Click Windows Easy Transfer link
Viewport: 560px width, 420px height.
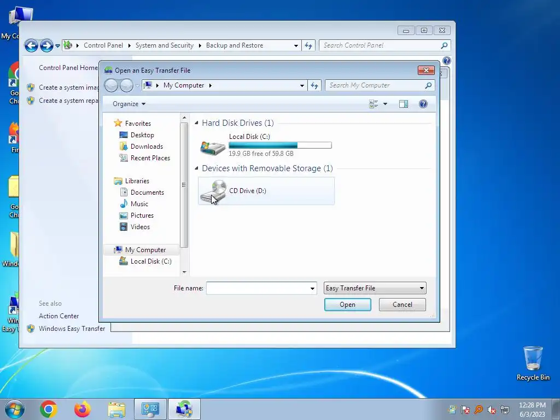(x=72, y=329)
